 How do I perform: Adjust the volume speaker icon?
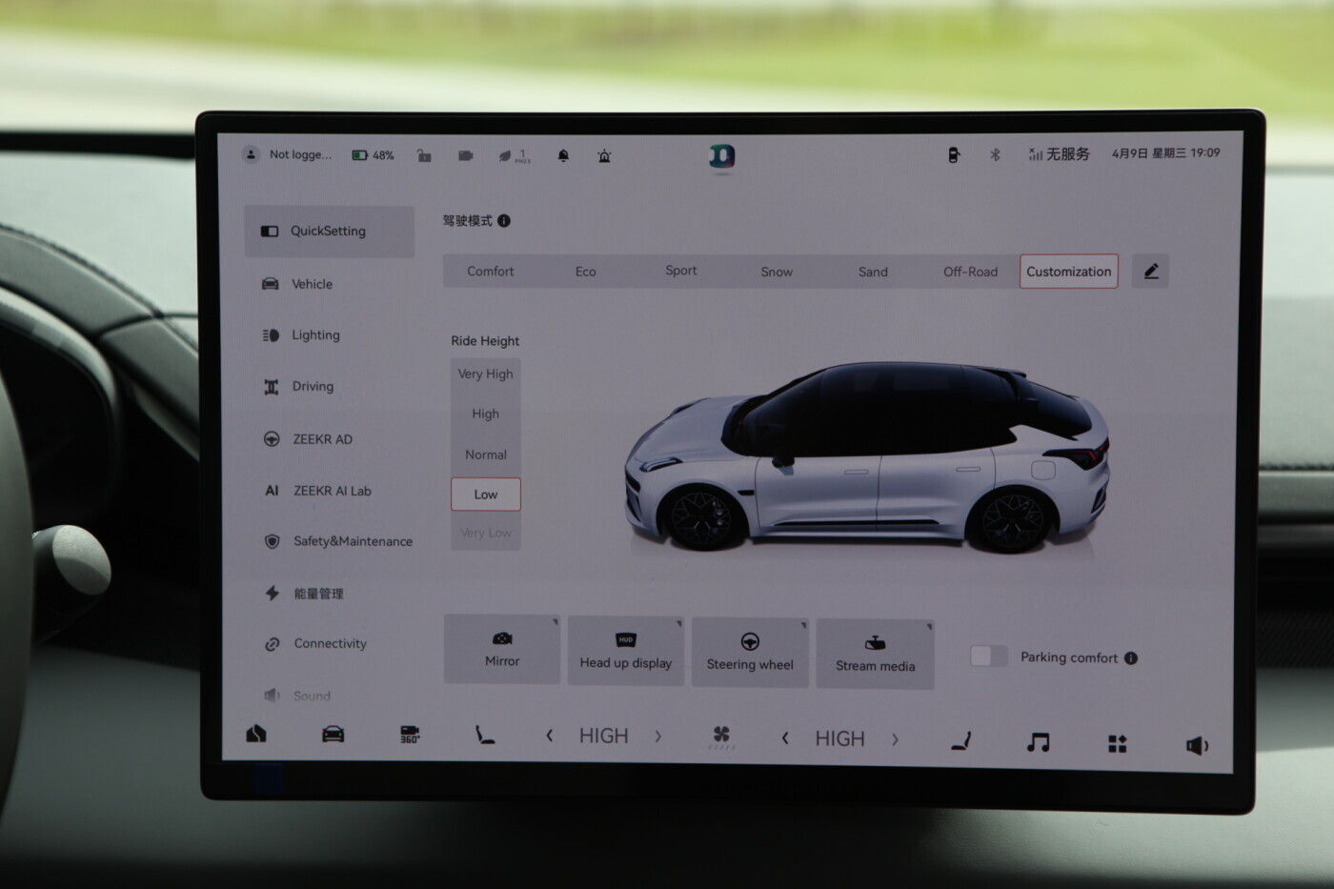1197,746
